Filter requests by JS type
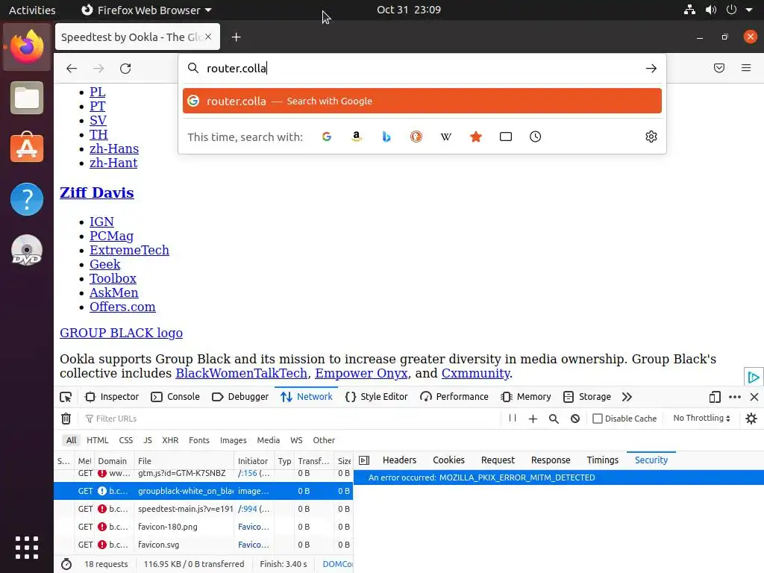This screenshot has width=764, height=573. (x=148, y=440)
